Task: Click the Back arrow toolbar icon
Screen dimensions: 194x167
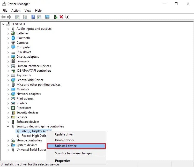Action: [x=3, y=17]
